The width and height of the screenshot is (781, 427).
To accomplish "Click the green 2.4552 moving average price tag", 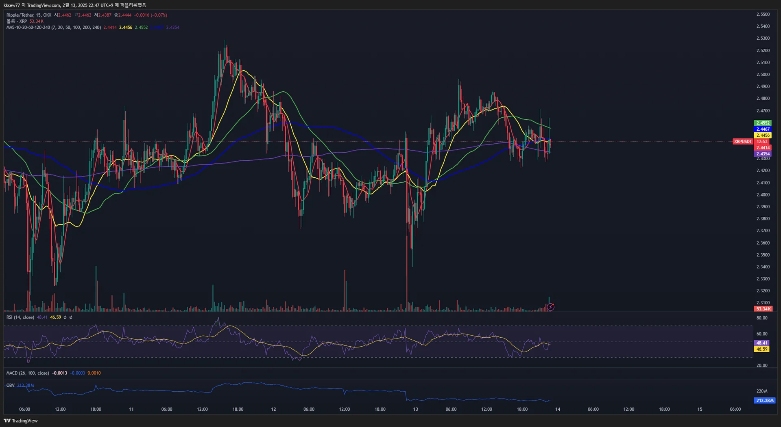I will tap(763, 123).
